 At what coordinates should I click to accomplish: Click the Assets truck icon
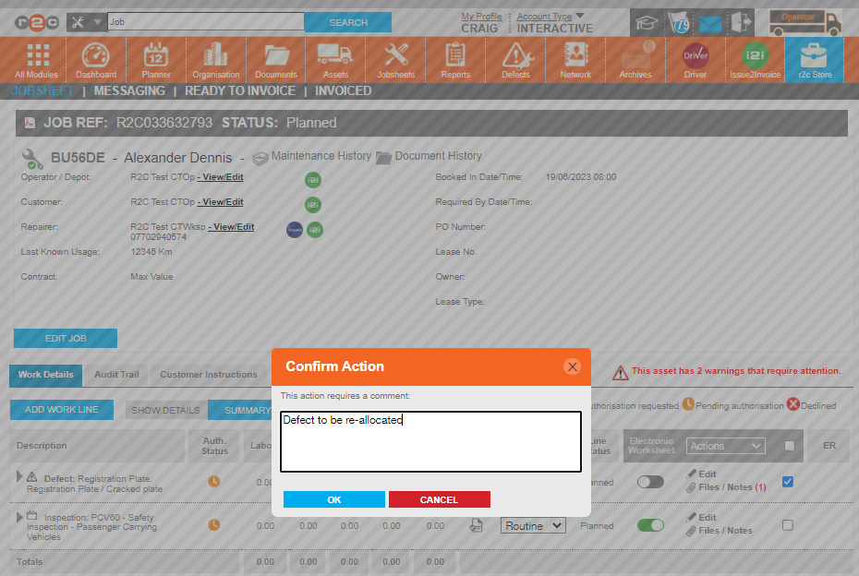coord(335,59)
